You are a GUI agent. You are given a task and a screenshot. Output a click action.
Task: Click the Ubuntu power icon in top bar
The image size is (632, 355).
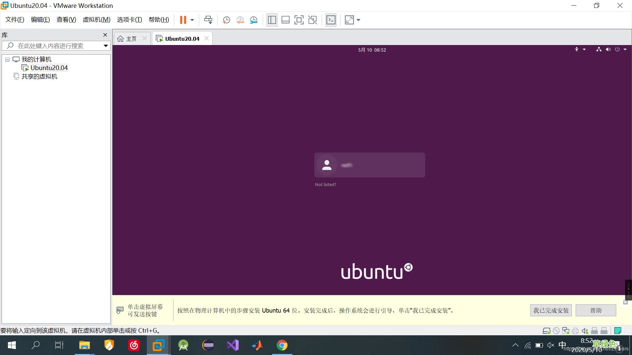pyautogui.click(x=617, y=50)
